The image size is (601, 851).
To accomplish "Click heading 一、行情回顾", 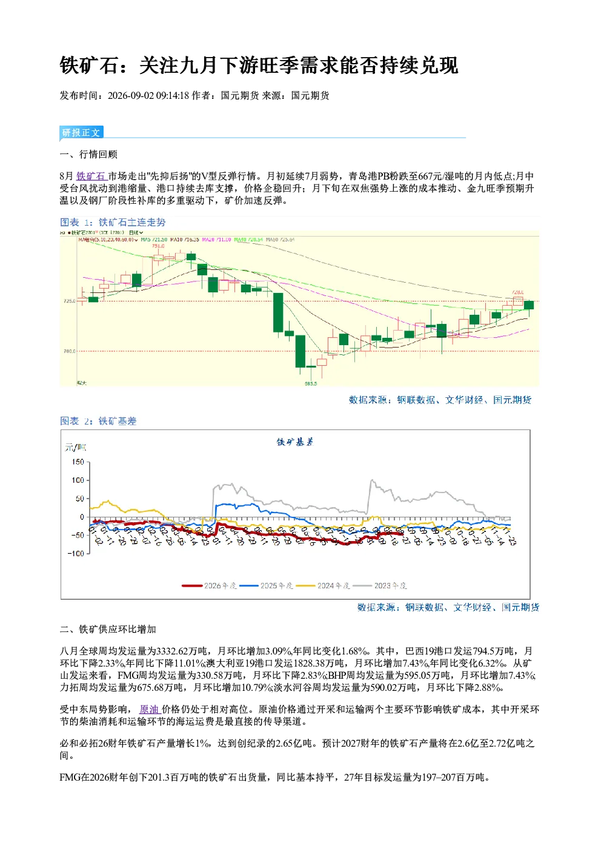I will point(88,154).
